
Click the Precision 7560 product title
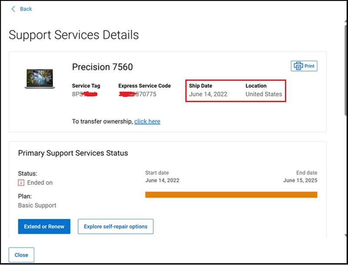coord(103,67)
